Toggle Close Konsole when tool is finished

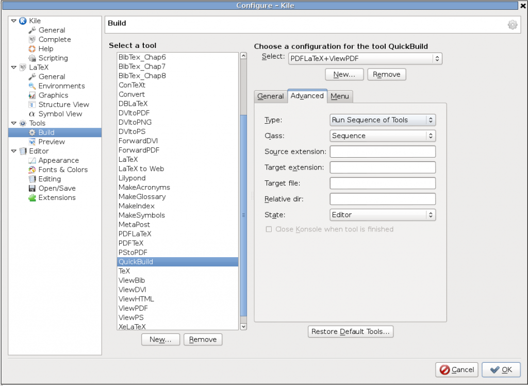tap(269, 229)
